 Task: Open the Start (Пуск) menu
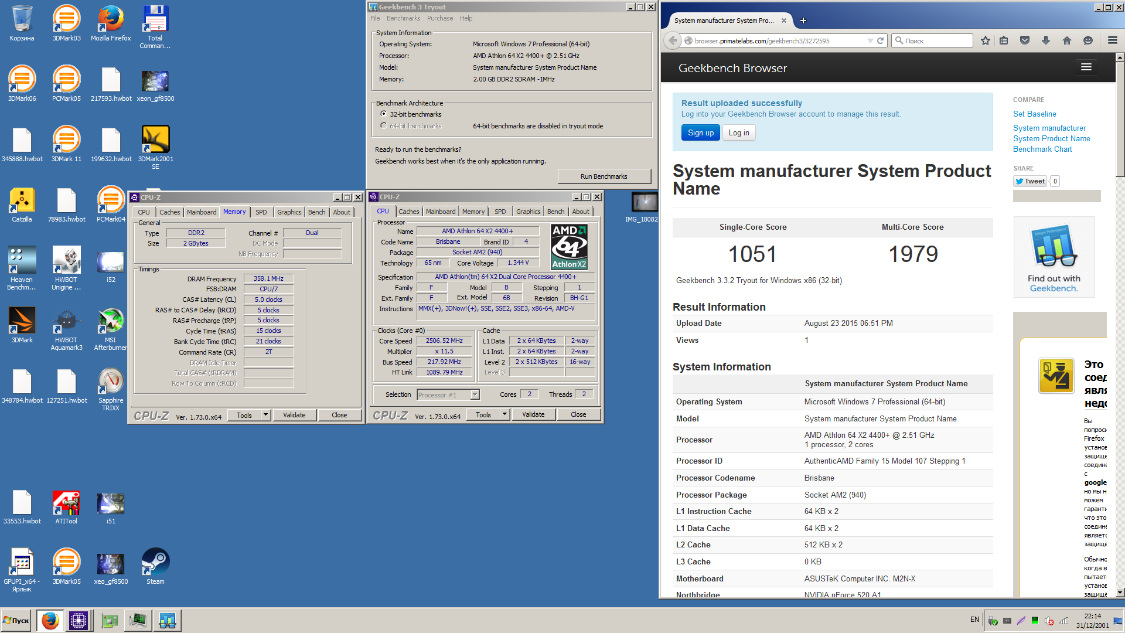pyautogui.click(x=16, y=620)
